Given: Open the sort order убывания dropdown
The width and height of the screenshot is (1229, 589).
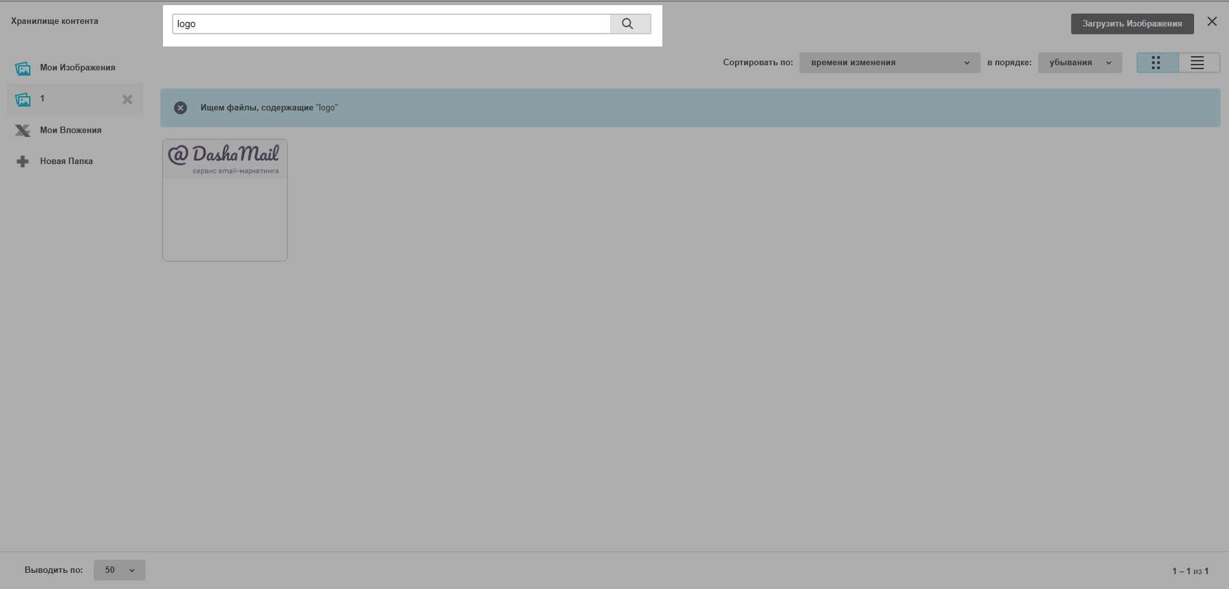Looking at the screenshot, I should (1080, 63).
